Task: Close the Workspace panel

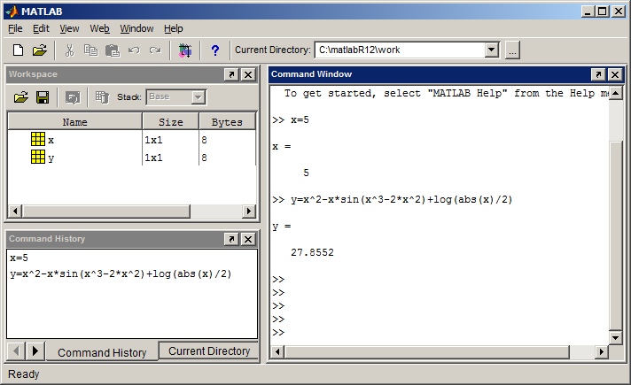Action: click(x=248, y=74)
